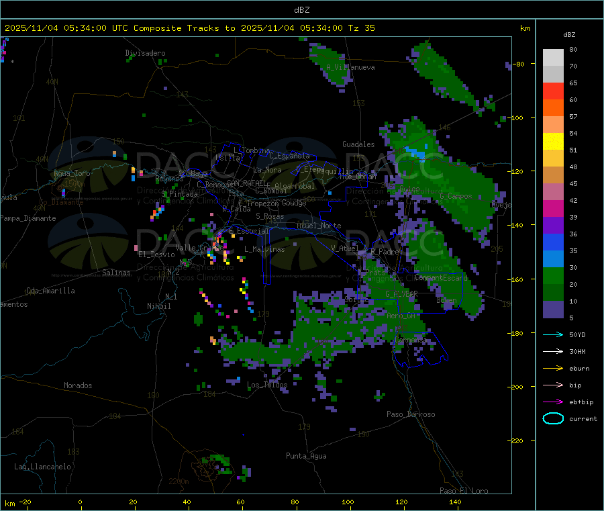Click the Paso_Barroso map label

tap(411, 414)
